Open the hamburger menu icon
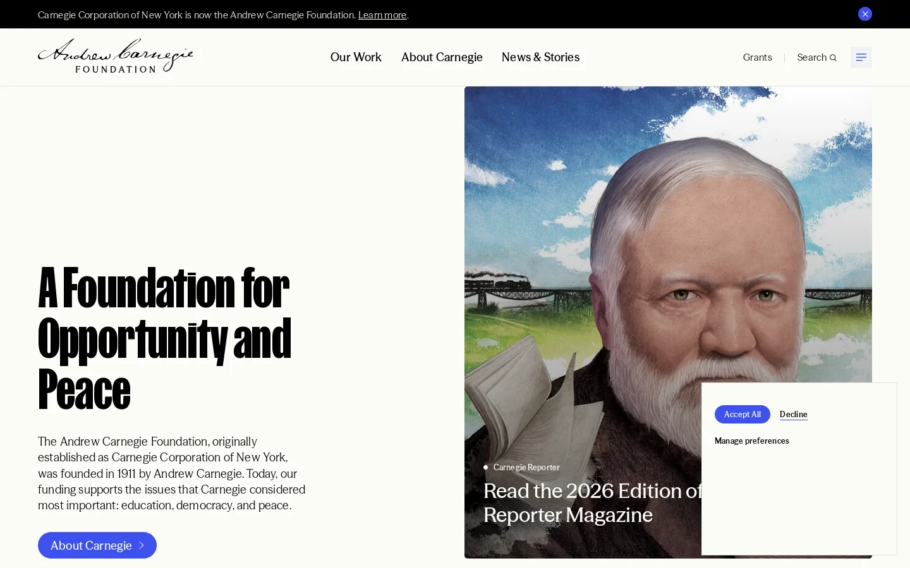The width and height of the screenshot is (910, 568). coord(861,57)
